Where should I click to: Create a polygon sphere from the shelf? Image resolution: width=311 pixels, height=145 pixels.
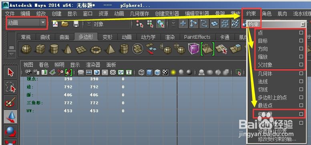click(x=26, y=49)
